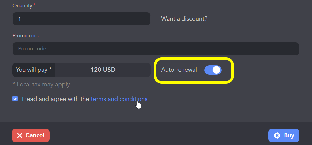Click the 'Local tax may apply' note
312x145 pixels.
[x=41, y=84]
